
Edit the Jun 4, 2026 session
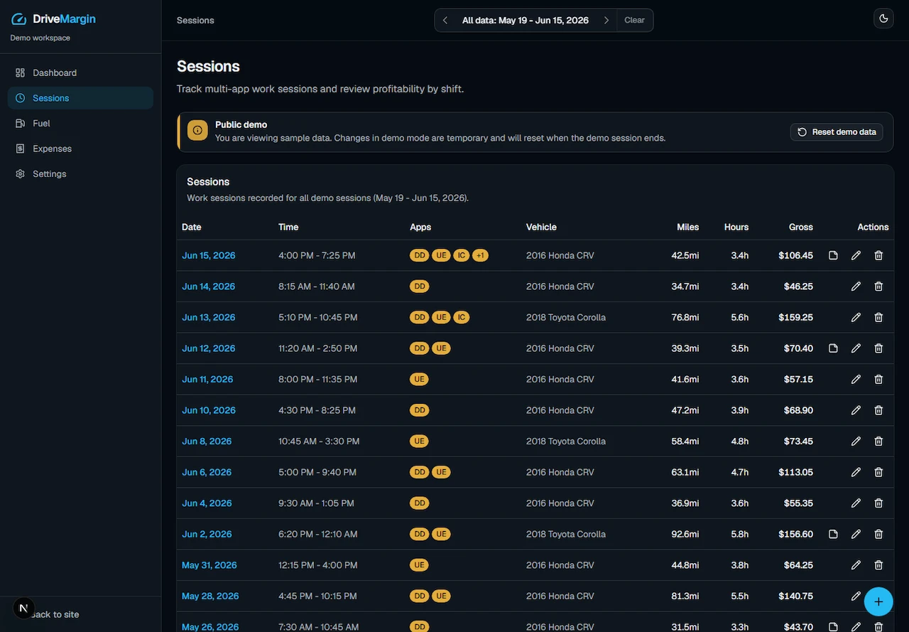point(856,503)
